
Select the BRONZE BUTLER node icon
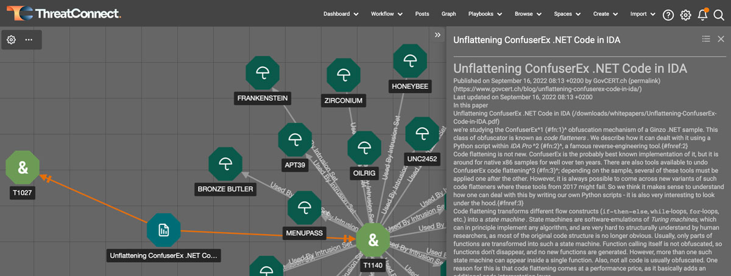(225, 164)
